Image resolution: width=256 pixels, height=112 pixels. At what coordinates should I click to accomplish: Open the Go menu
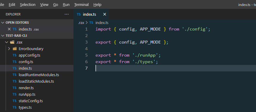(x=56, y=5)
